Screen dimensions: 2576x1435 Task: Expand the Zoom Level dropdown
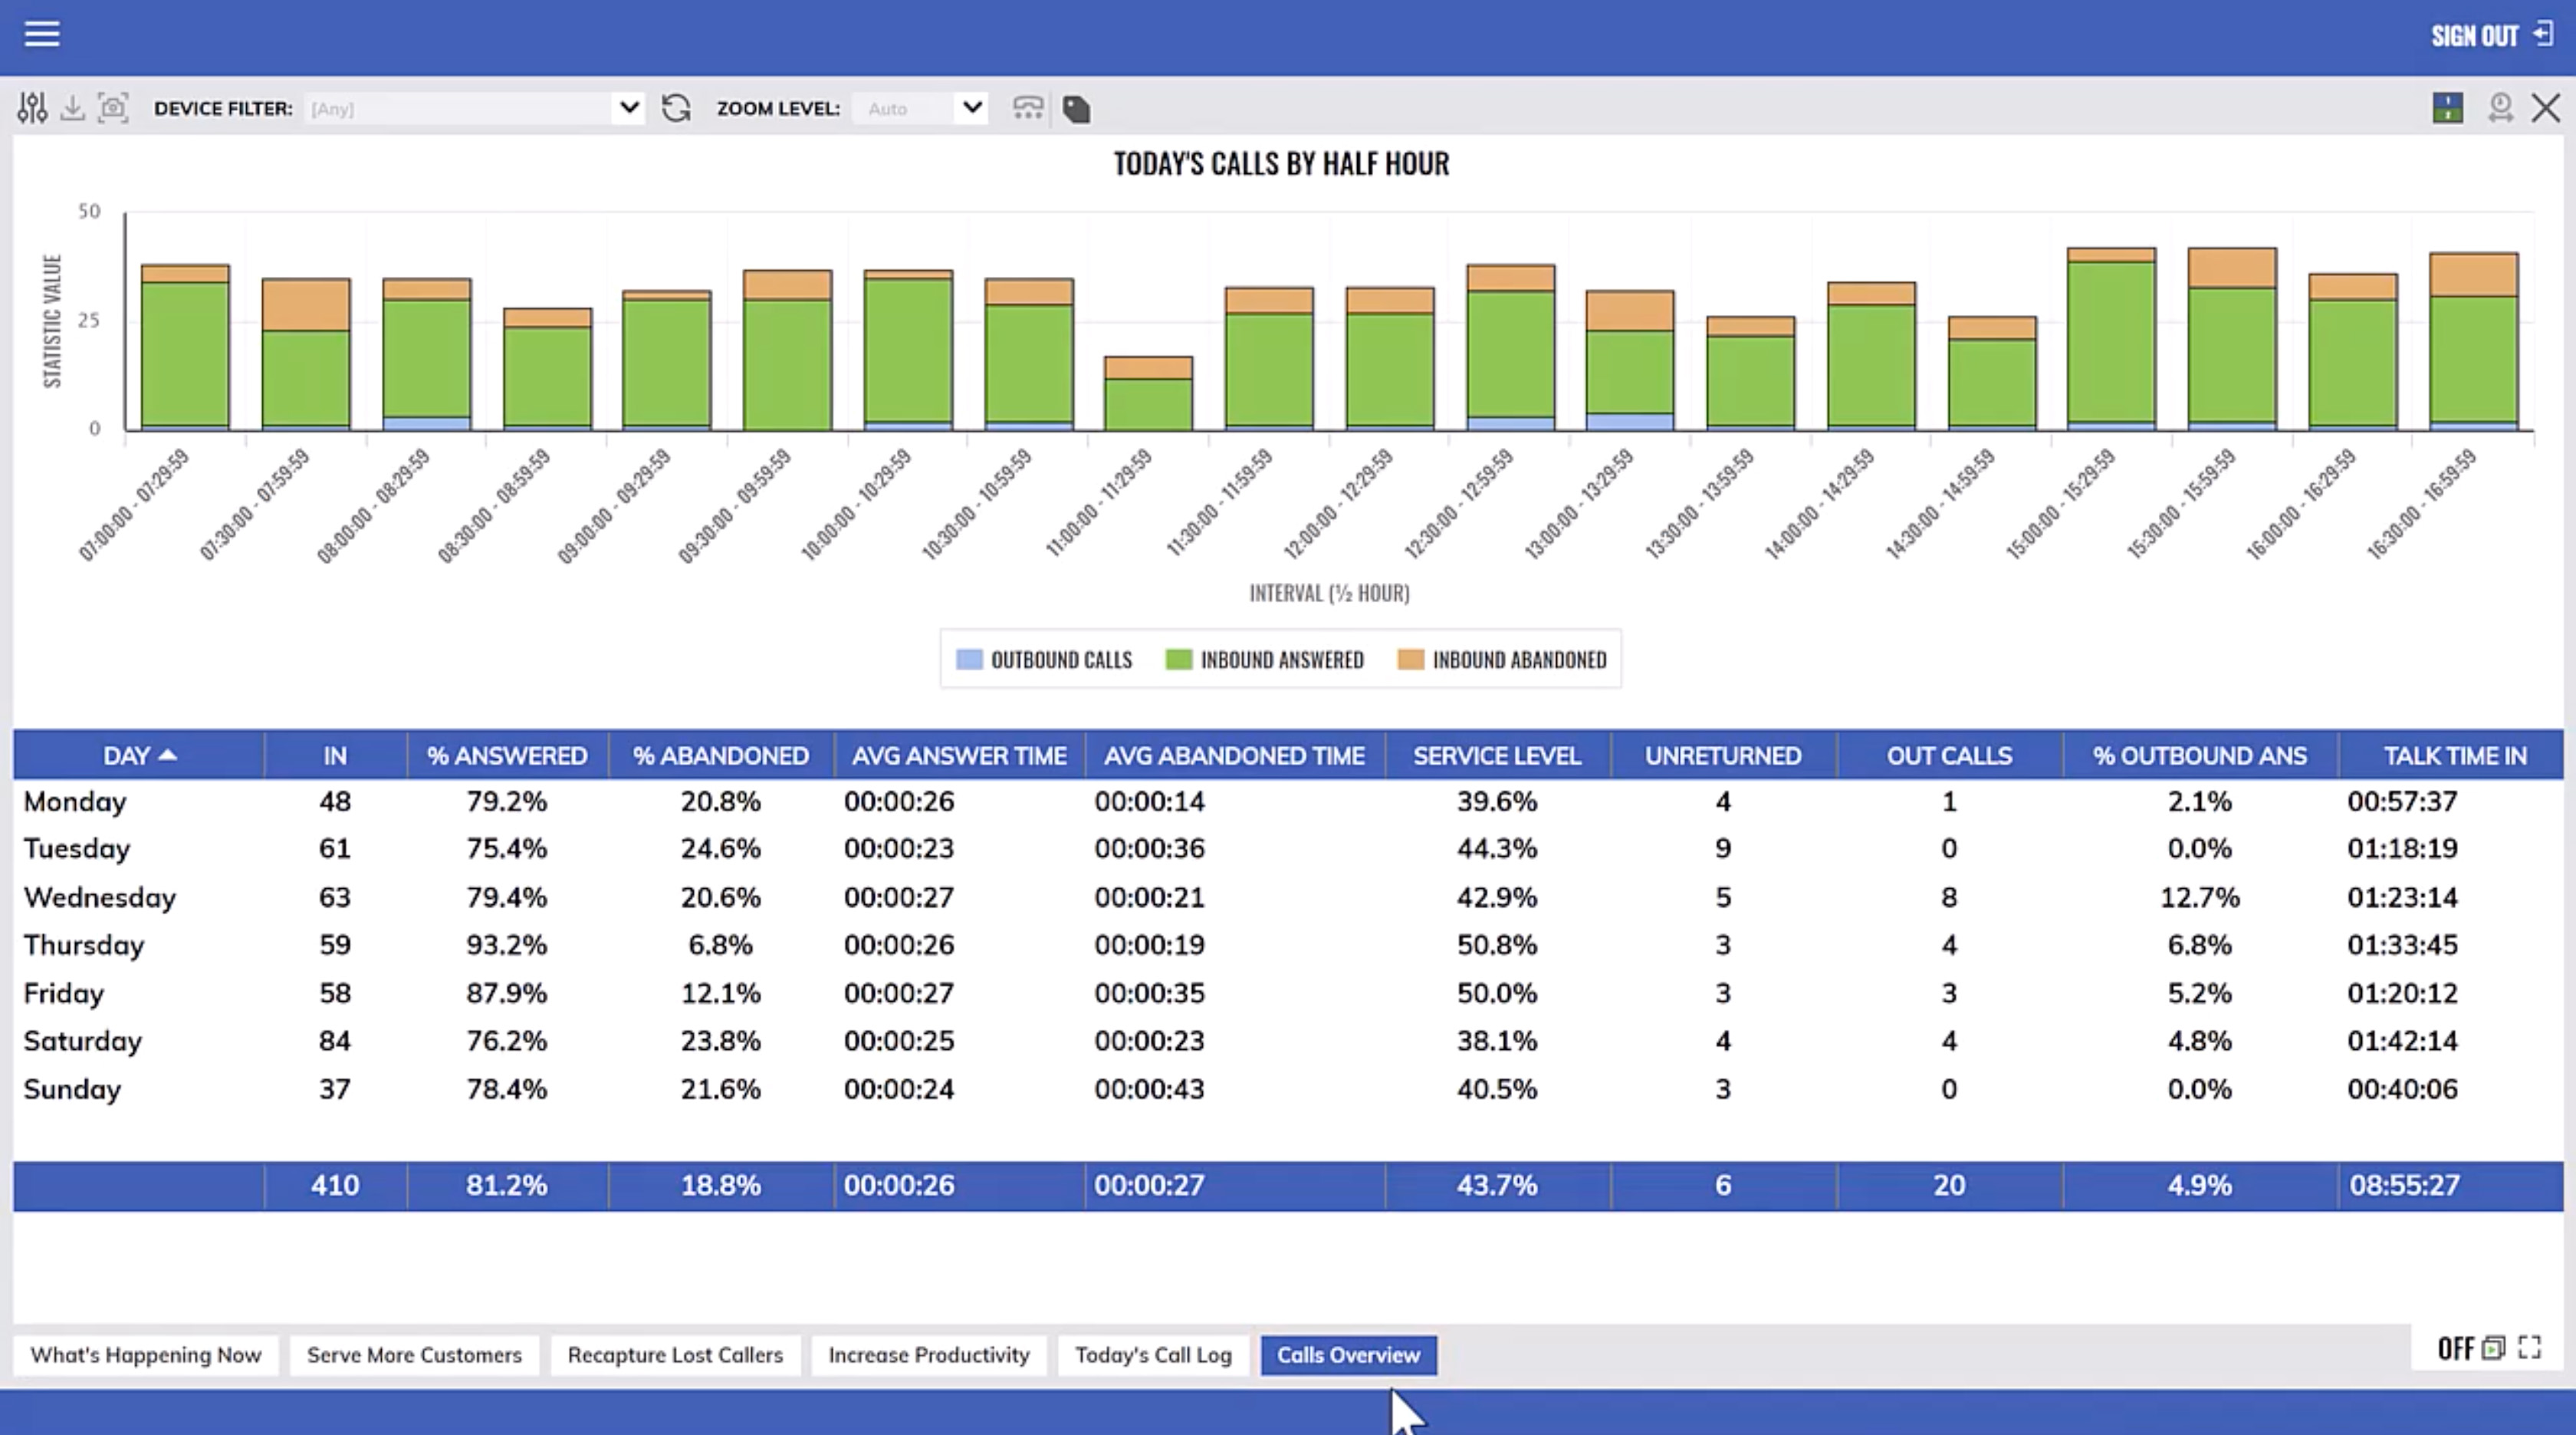pyautogui.click(x=971, y=108)
